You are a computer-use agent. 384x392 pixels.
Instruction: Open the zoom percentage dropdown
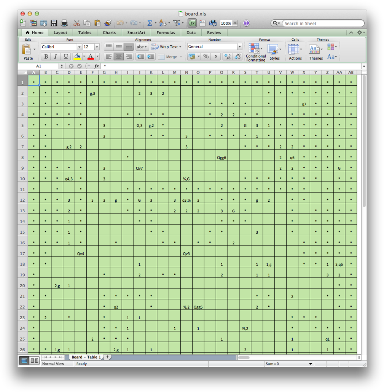coord(235,23)
